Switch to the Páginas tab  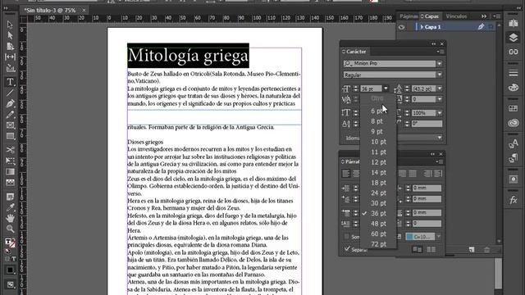click(x=409, y=16)
